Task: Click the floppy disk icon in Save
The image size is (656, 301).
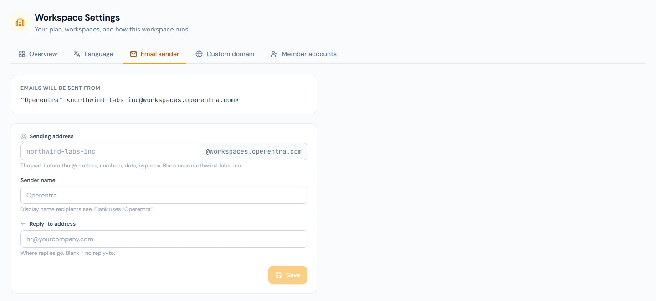Action: tap(279, 275)
